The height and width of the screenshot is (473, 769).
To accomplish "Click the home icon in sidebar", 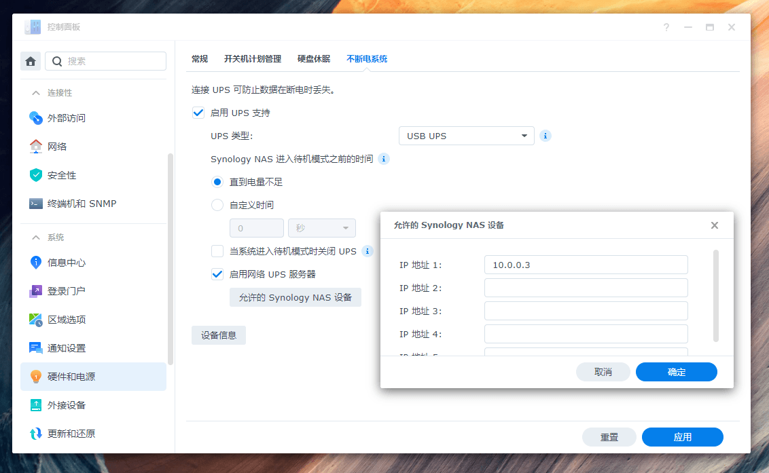I will (x=31, y=61).
